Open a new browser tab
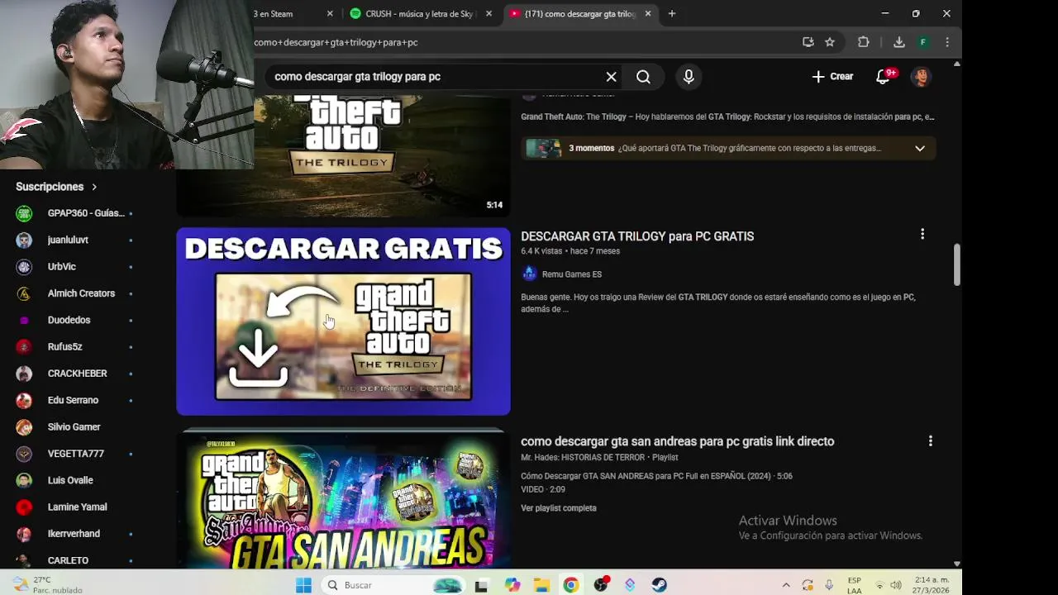Image resolution: width=1058 pixels, height=595 pixels. coord(672,14)
